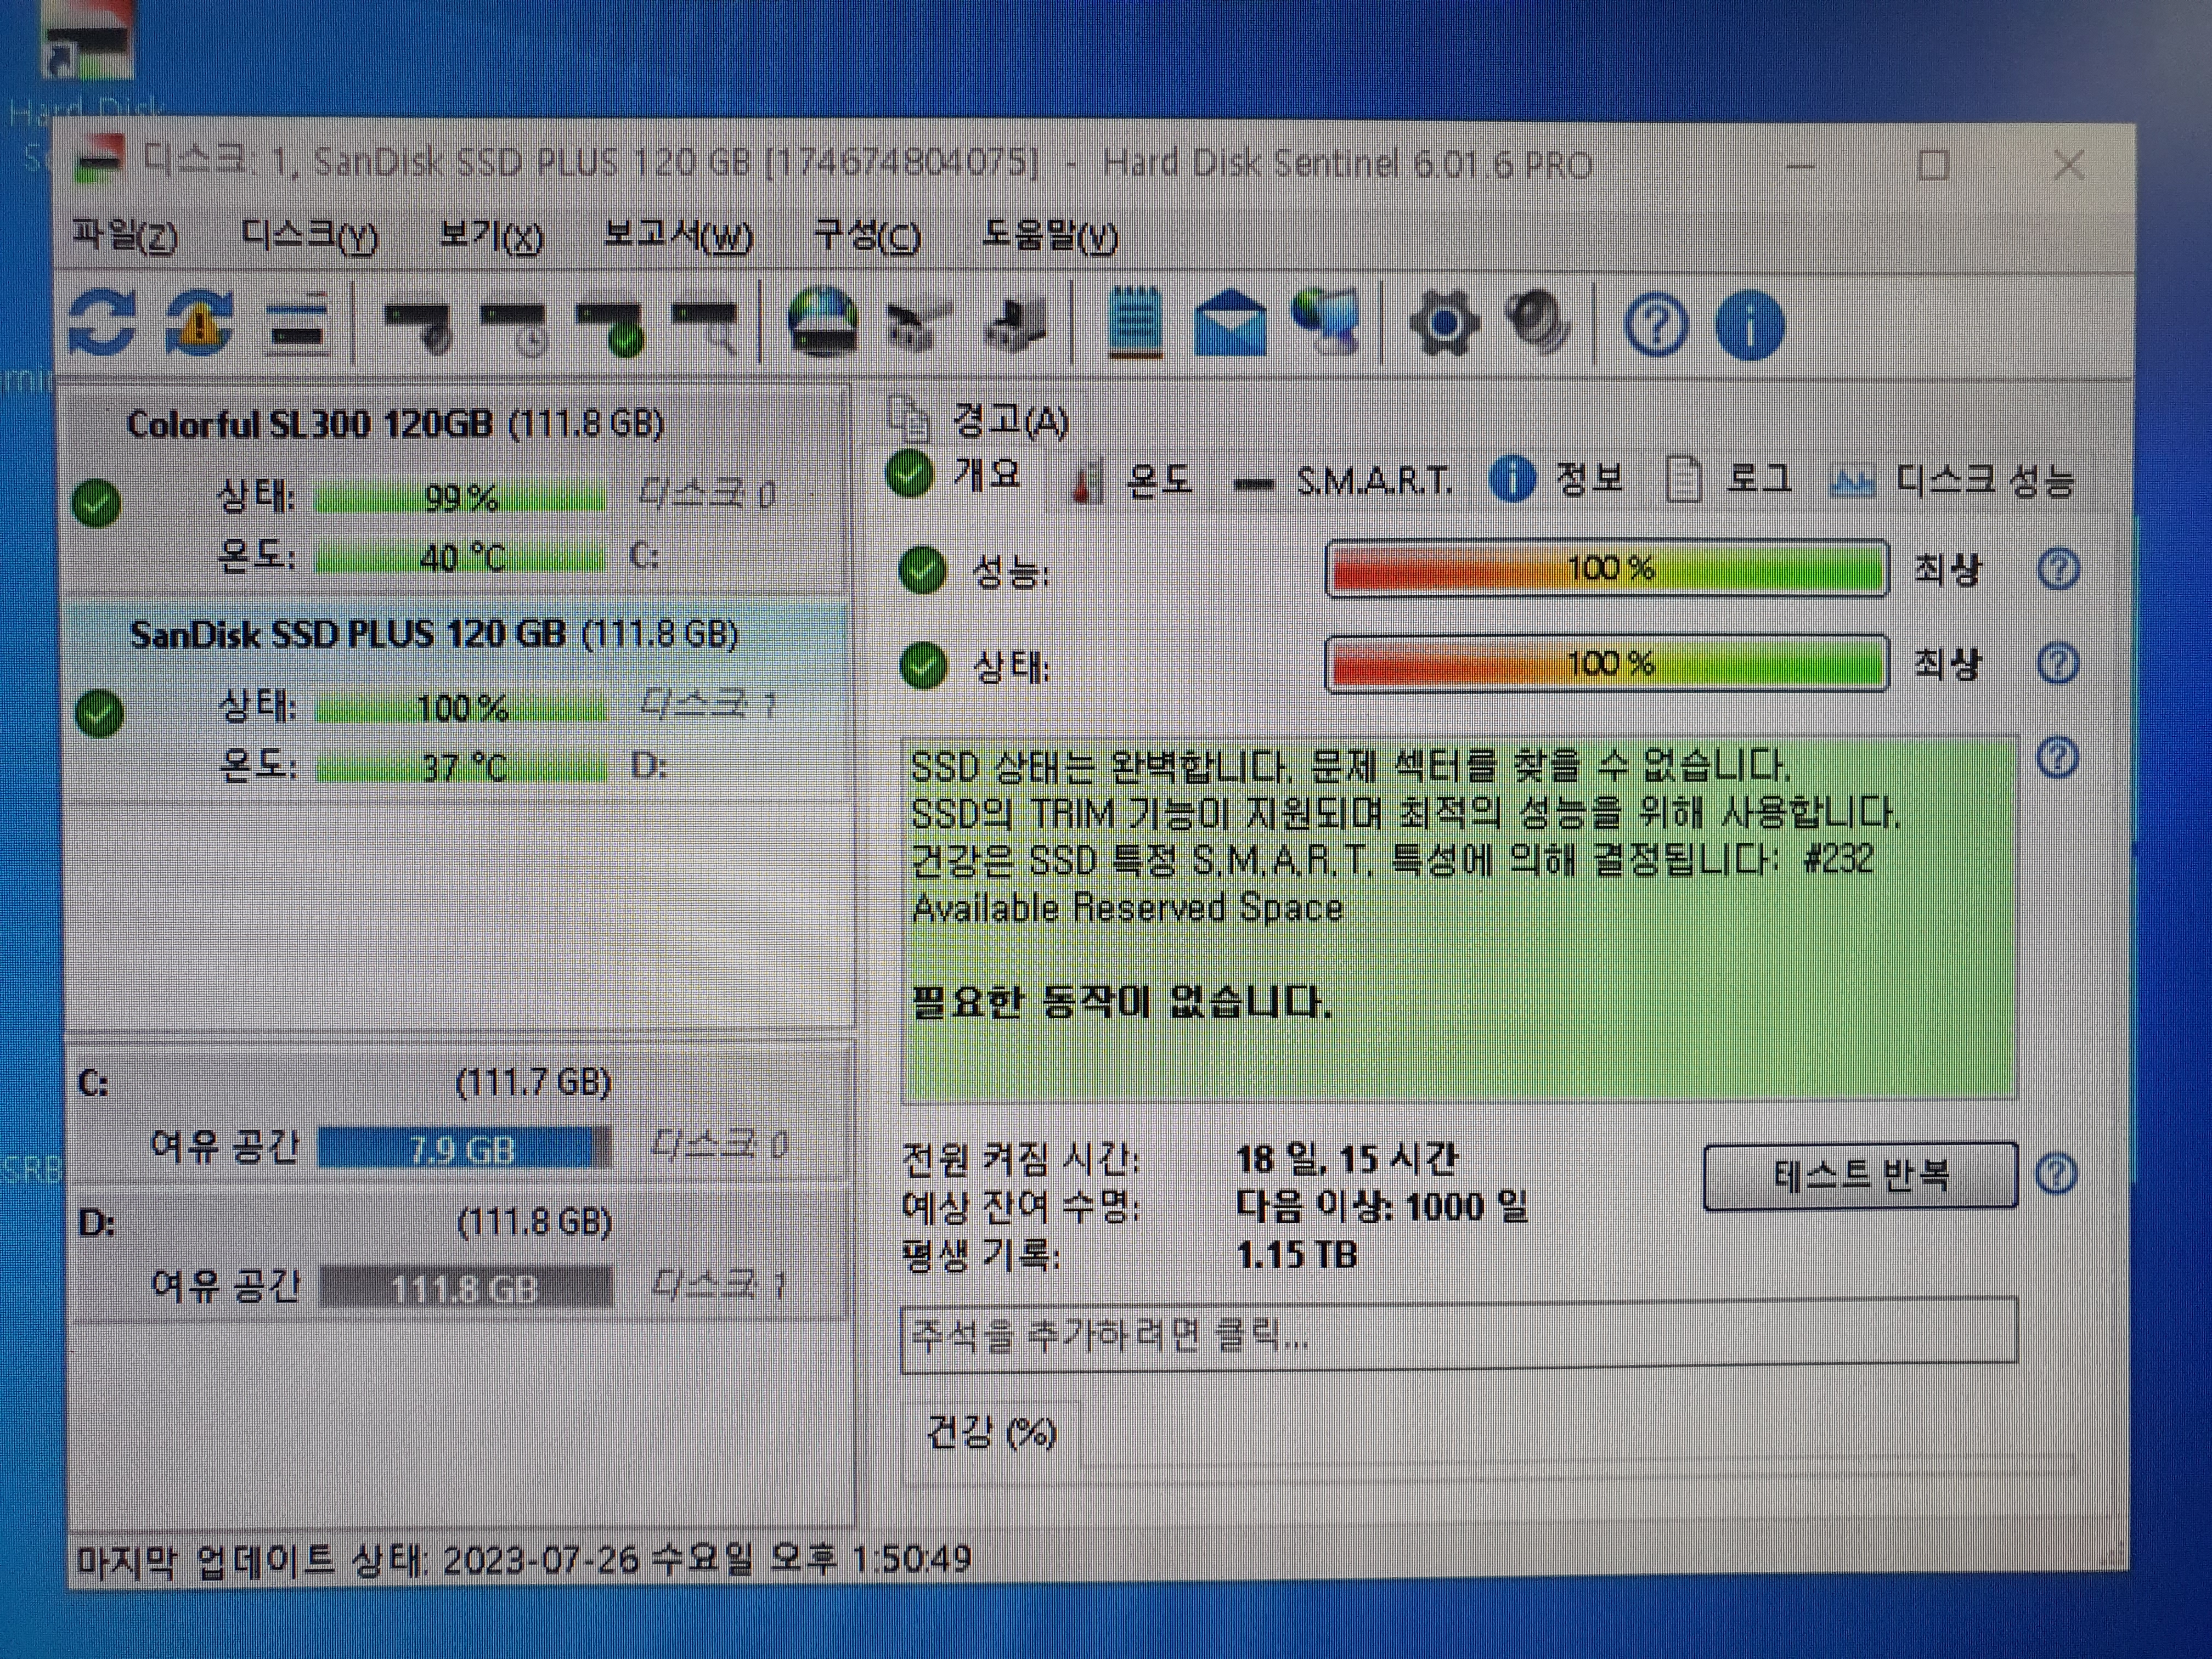Click help icon next to 테스트 반복 button
2212x1659 pixels.
pos(2057,1173)
